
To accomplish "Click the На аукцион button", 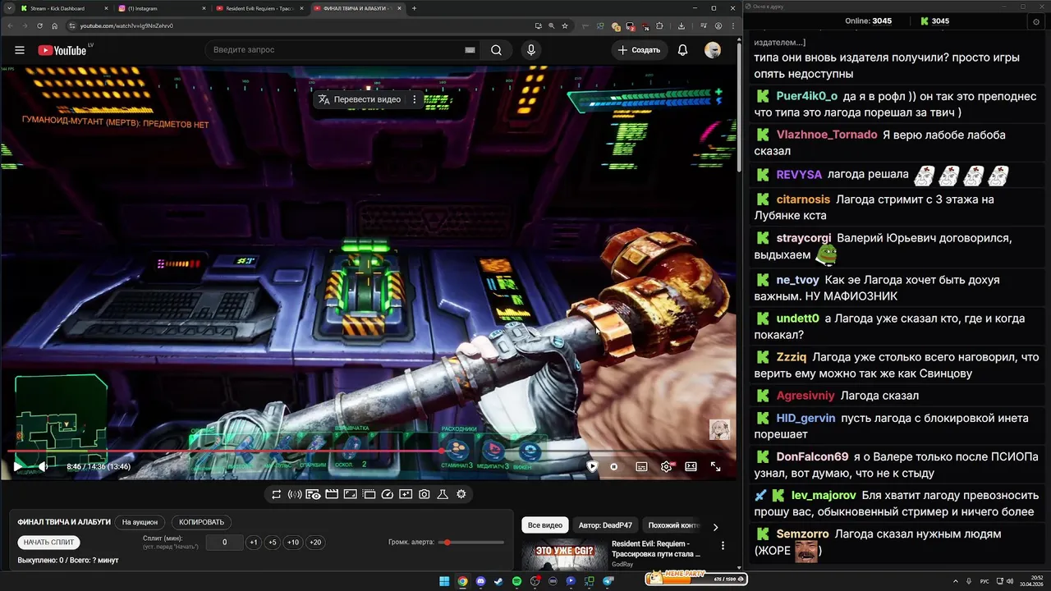I will (140, 522).
